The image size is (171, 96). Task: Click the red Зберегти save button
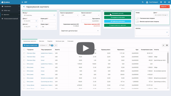(x=164, y=7)
